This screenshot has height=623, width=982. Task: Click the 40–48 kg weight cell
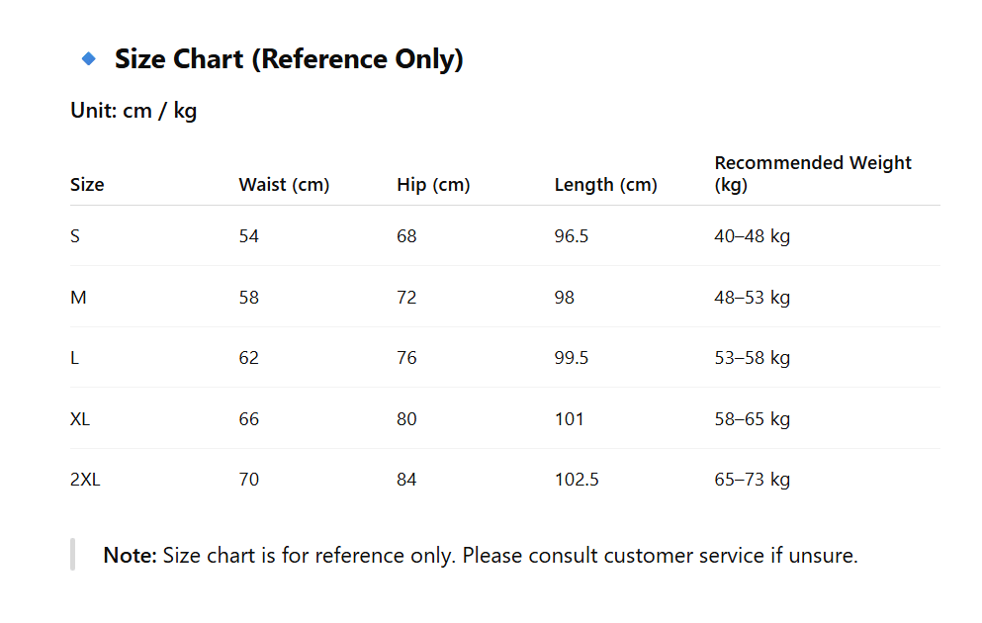(752, 236)
